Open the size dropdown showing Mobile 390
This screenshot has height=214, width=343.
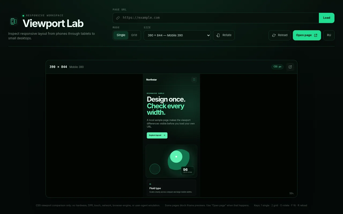[x=177, y=35]
